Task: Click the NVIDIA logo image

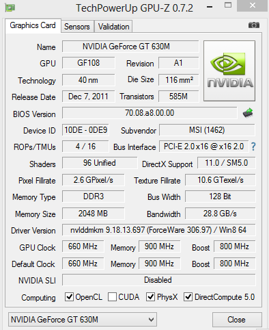Action: [229, 71]
